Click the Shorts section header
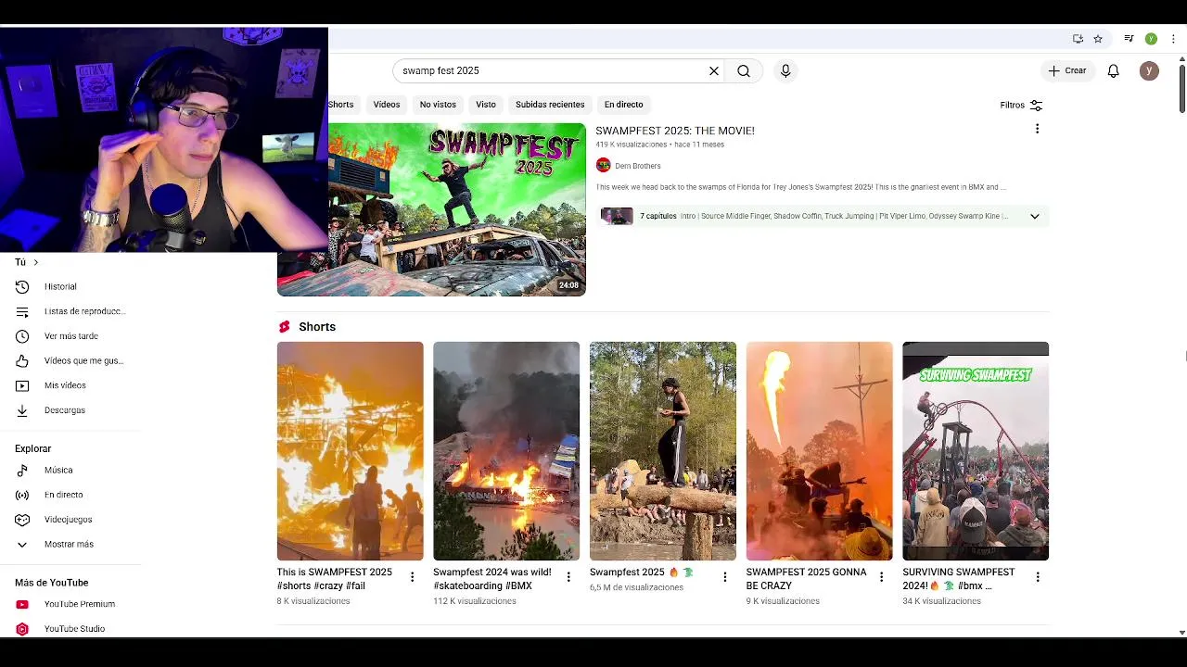This screenshot has width=1187, height=667. 317,327
